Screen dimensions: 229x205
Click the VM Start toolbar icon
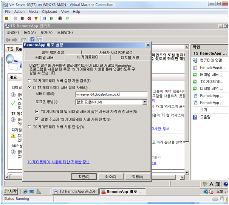coord(15,18)
